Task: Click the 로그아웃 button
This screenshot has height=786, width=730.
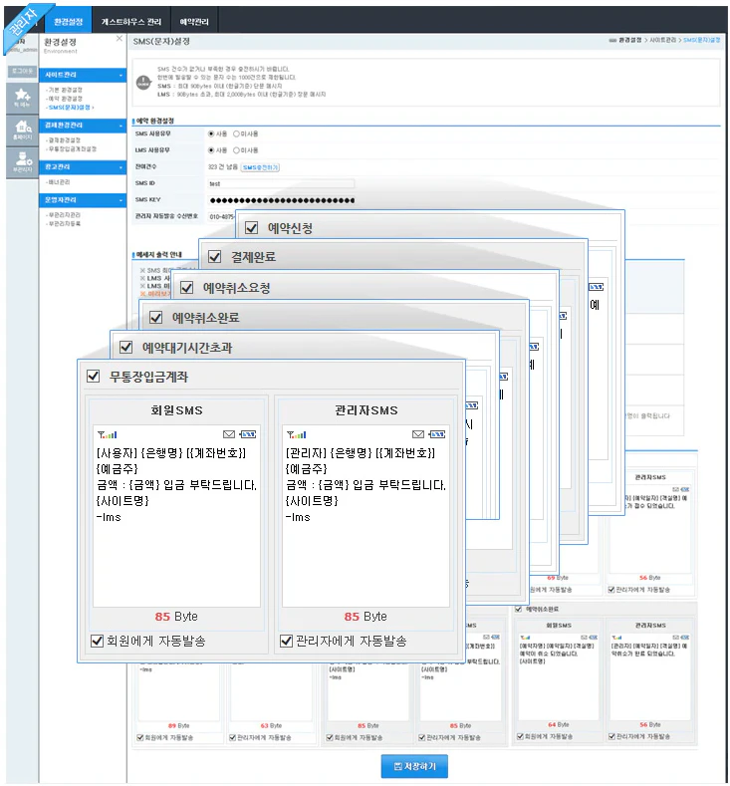Action: pos(22,71)
